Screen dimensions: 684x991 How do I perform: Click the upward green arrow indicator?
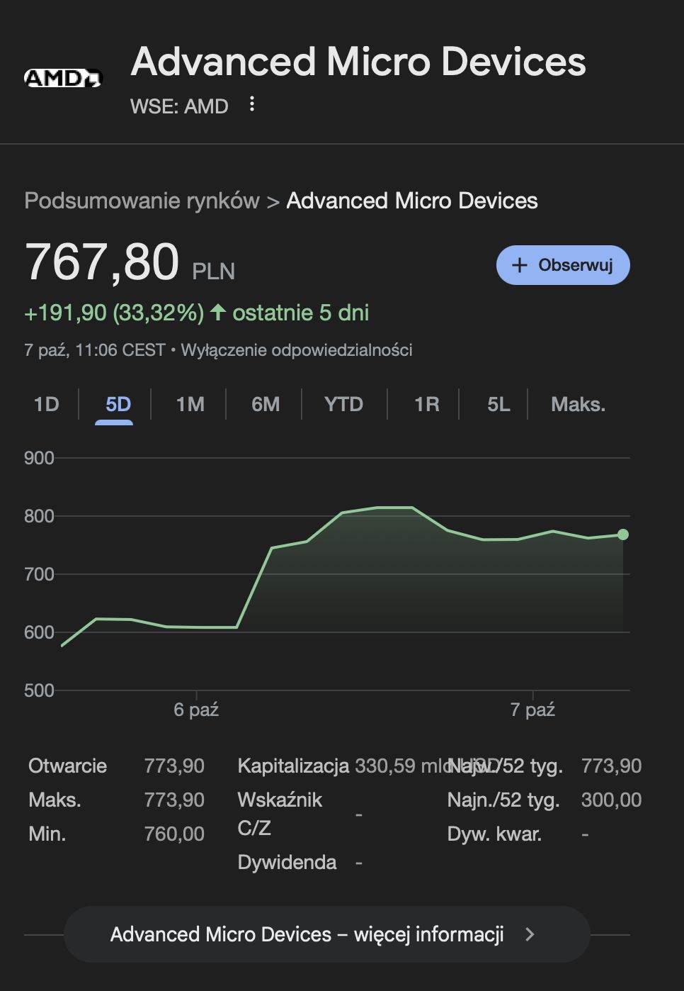click(220, 312)
